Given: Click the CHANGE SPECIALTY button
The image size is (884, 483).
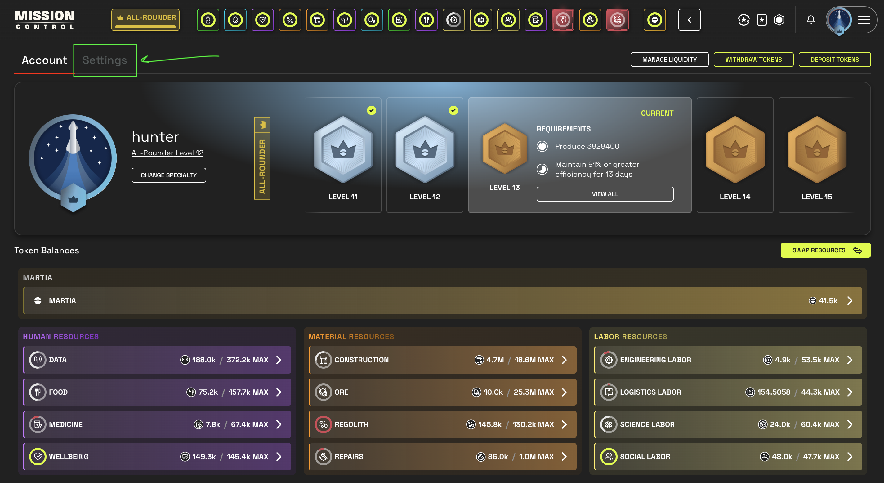Looking at the screenshot, I should point(168,175).
